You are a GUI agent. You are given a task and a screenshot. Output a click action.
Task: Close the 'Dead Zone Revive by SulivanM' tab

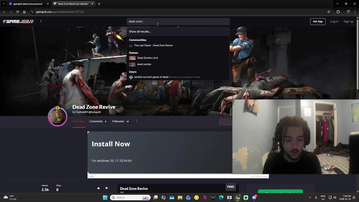(x=92, y=4)
